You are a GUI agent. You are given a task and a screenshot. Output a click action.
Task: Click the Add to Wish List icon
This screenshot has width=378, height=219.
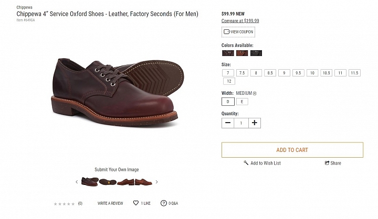pos(246,163)
